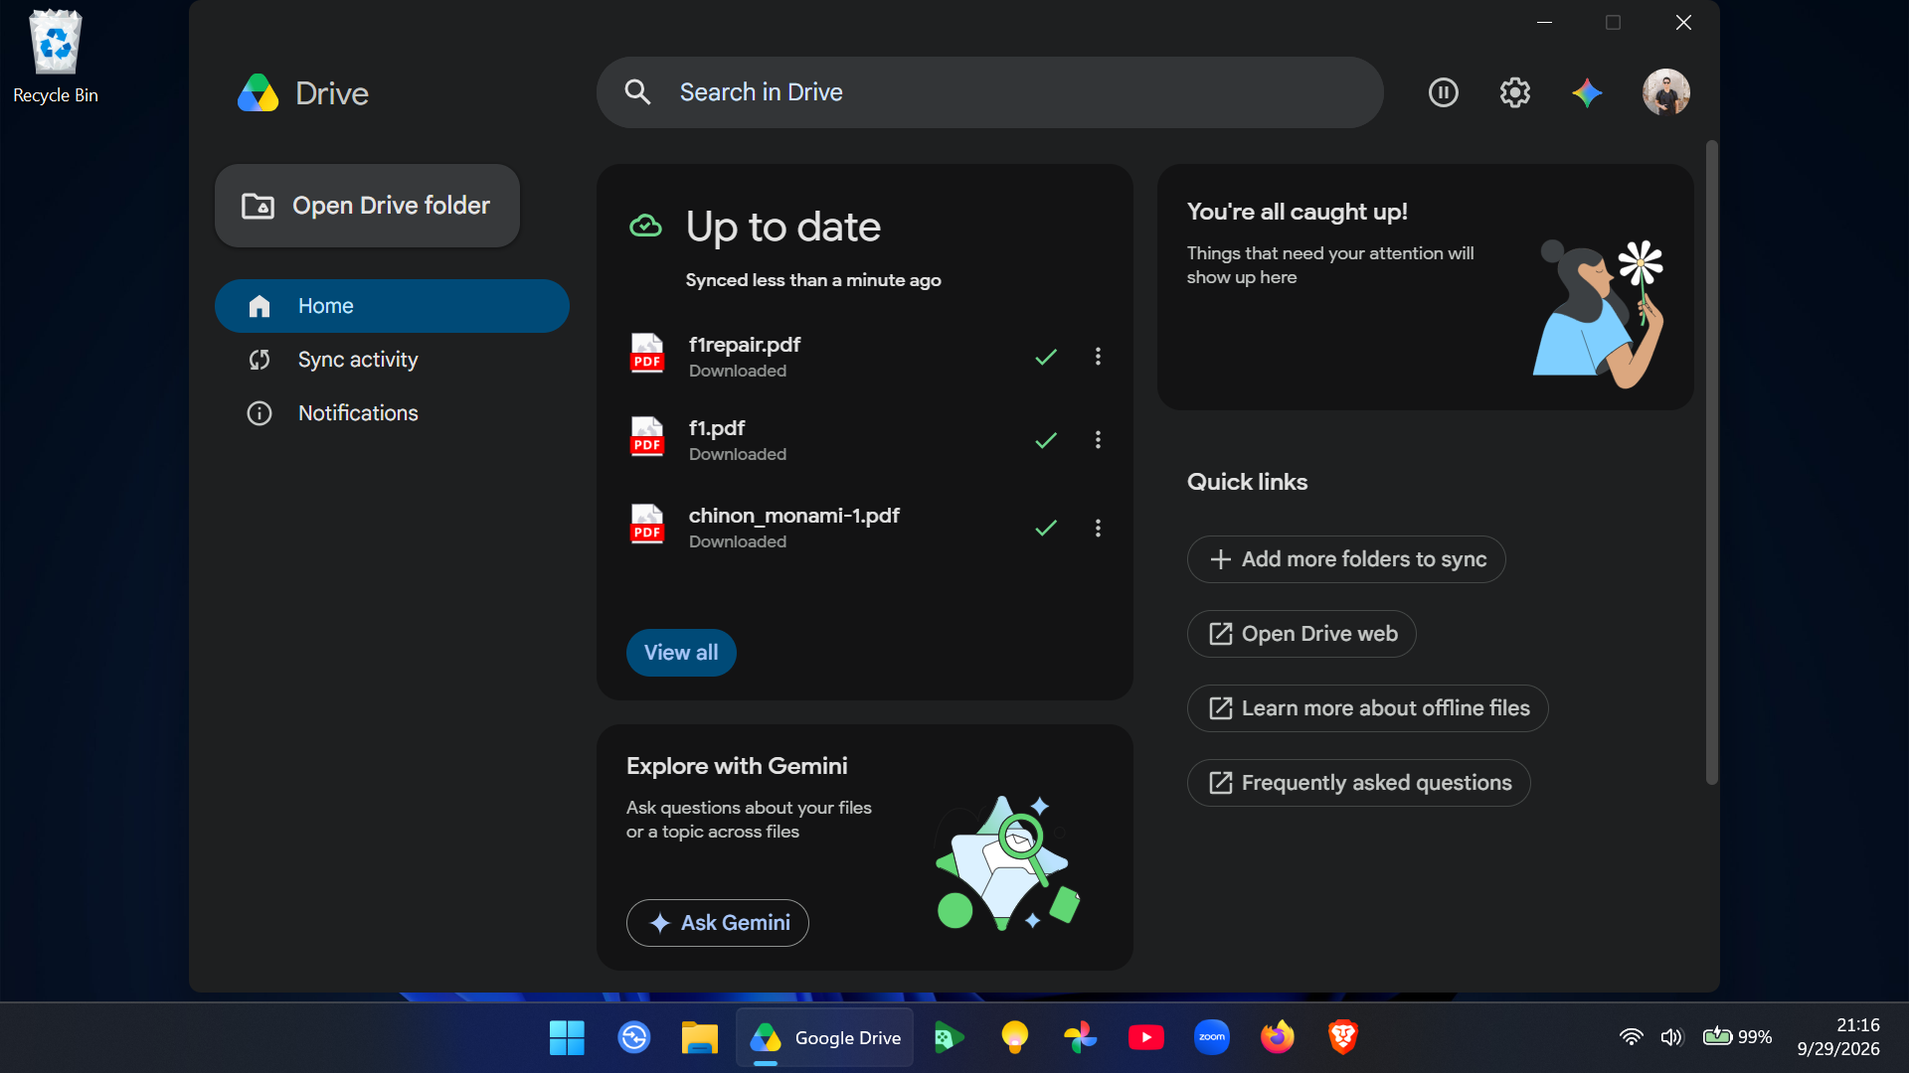Image resolution: width=1909 pixels, height=1073 pixels.
Task: Open Learn more about offline files
Action: click(x=1368, y=708)
